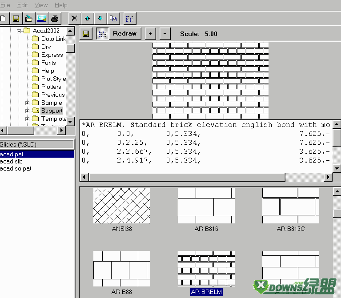Open the View menu

41,5
